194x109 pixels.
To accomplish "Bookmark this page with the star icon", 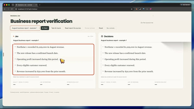I will click(132, 9).
